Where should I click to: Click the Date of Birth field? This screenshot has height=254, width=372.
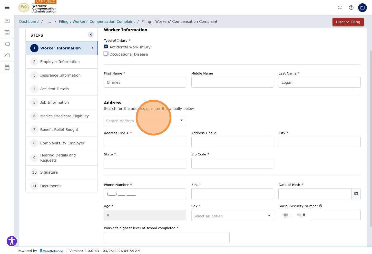315,194
